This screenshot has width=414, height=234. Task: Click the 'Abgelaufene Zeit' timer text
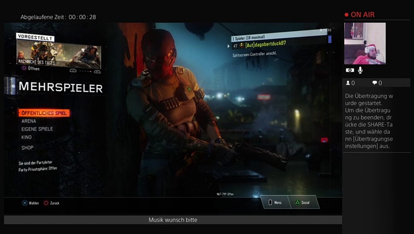58,17
